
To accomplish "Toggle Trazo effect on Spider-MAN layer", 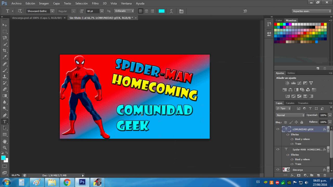I will click(292, 164).
